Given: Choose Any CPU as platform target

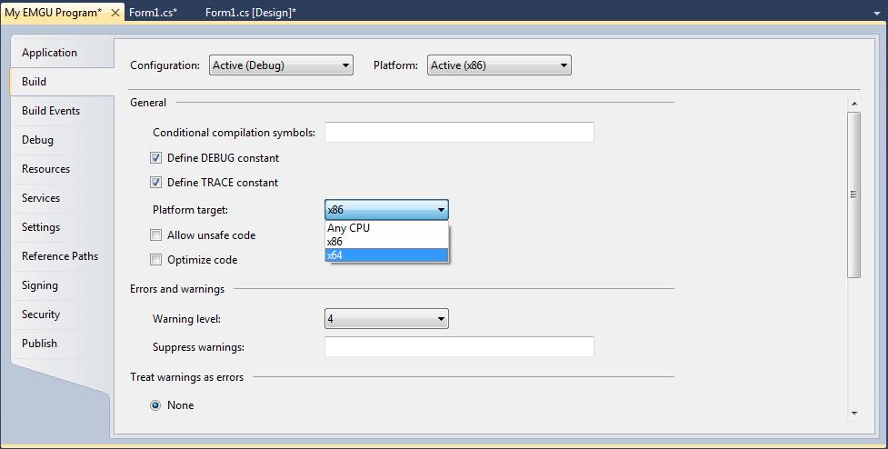Looking at the screenshot, I should tap(386, 227).
